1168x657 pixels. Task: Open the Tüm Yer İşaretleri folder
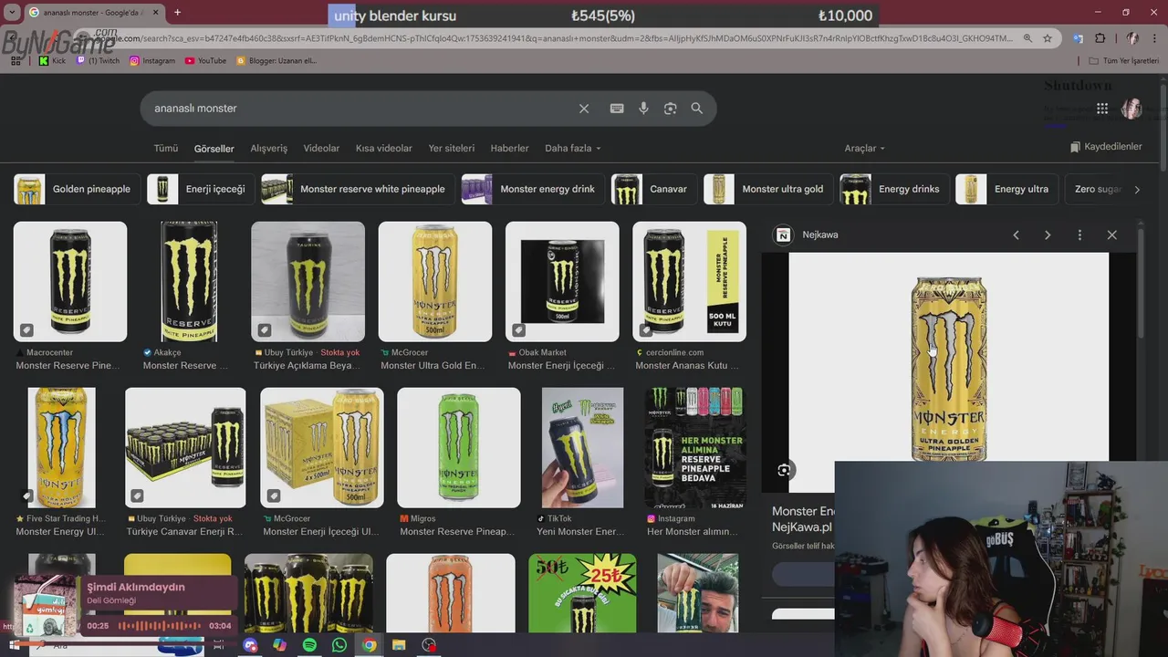[x=1123, y=60]
